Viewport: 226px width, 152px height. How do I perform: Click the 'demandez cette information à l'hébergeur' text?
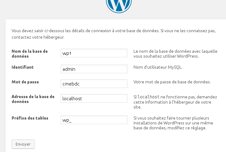[x=175, y=102]
